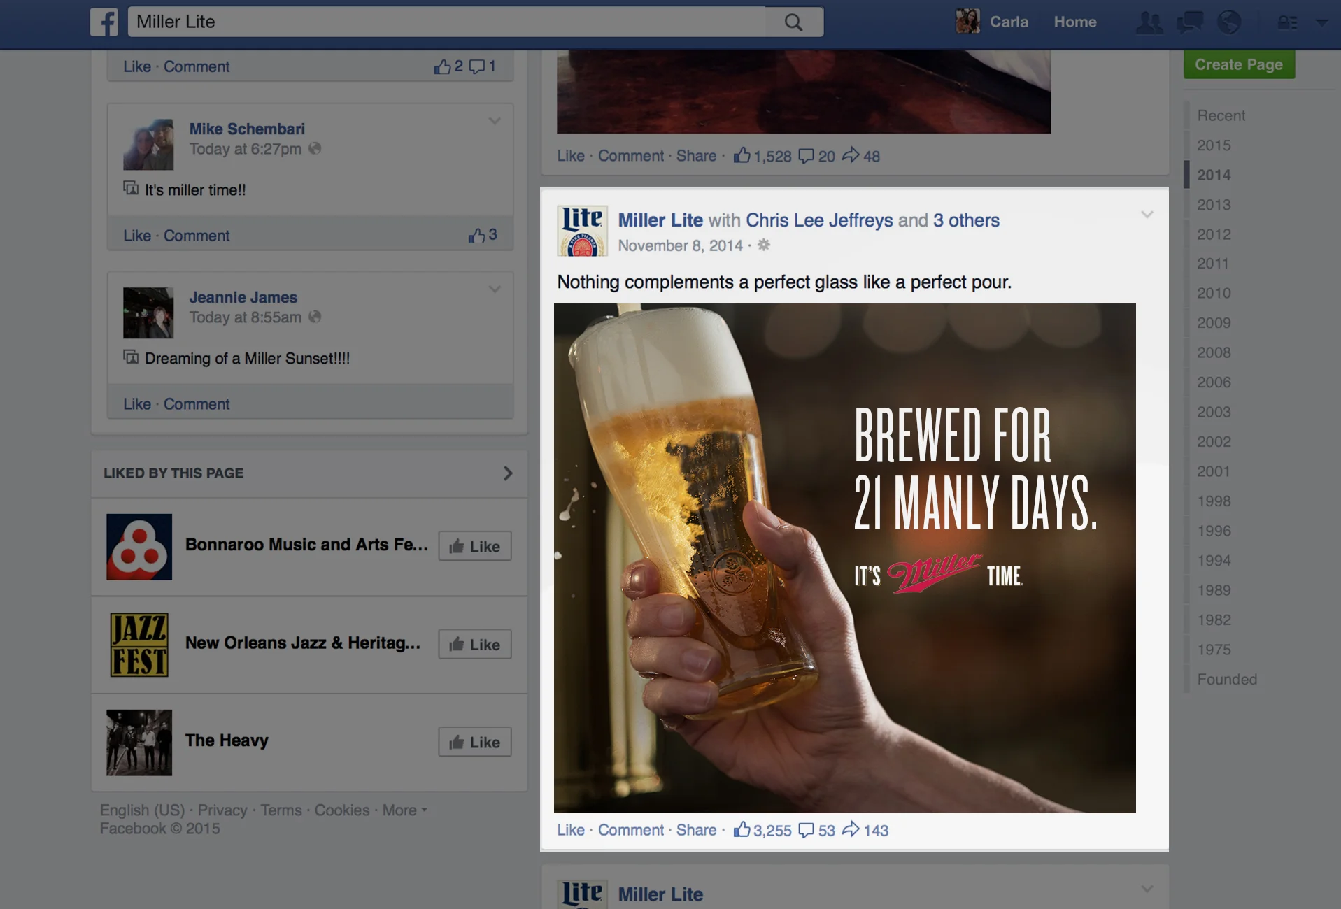Jump to 1998 in timeline navigation
This screenshot has height=909, width=1341.
click(x=1214, y=501)
